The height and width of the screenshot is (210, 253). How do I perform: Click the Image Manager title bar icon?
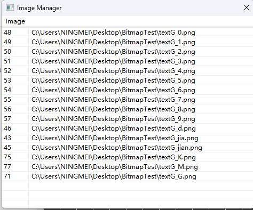10,7
